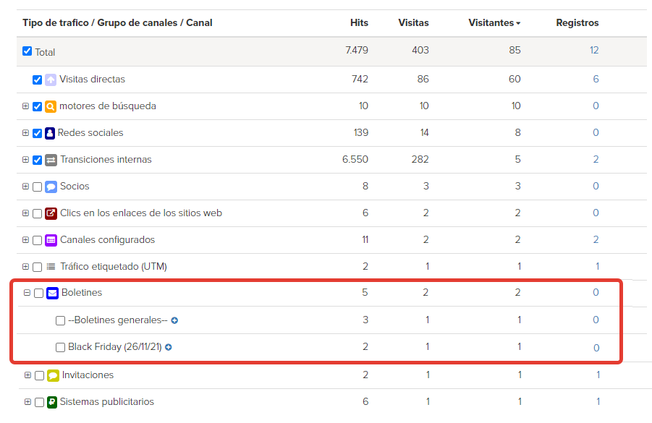Click the motores de búsqueda magnifier icon
This screenshot has width=652, height=423.
pyautogui.click(x=51, y=107)
